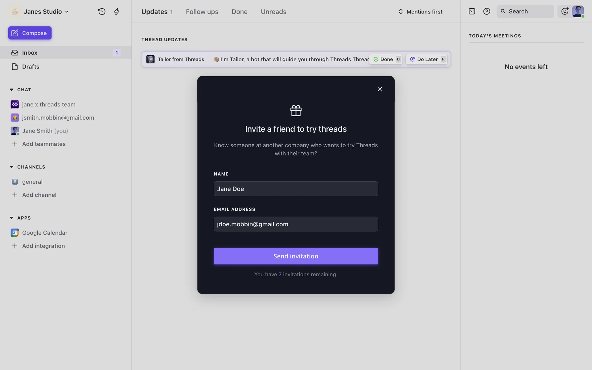This screenshot has height=370, width=592.
Task: Open the help question mark icon
Action: [487, 11]
